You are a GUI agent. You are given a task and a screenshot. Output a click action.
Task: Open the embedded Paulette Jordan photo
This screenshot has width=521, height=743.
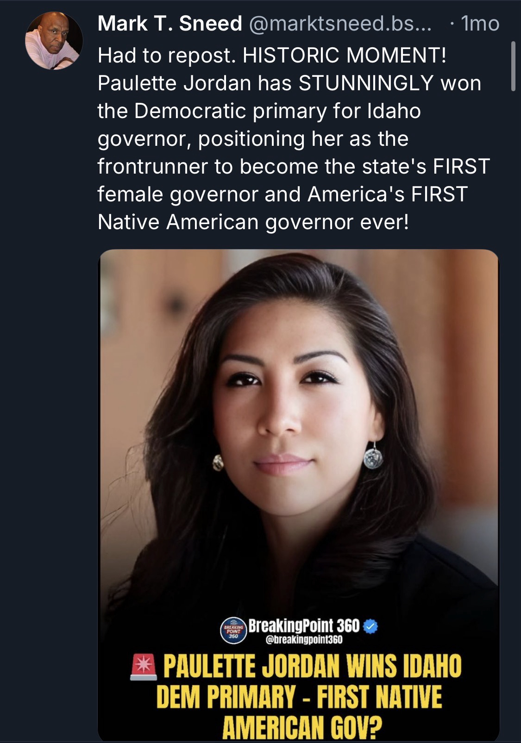[x=299, y=495]
